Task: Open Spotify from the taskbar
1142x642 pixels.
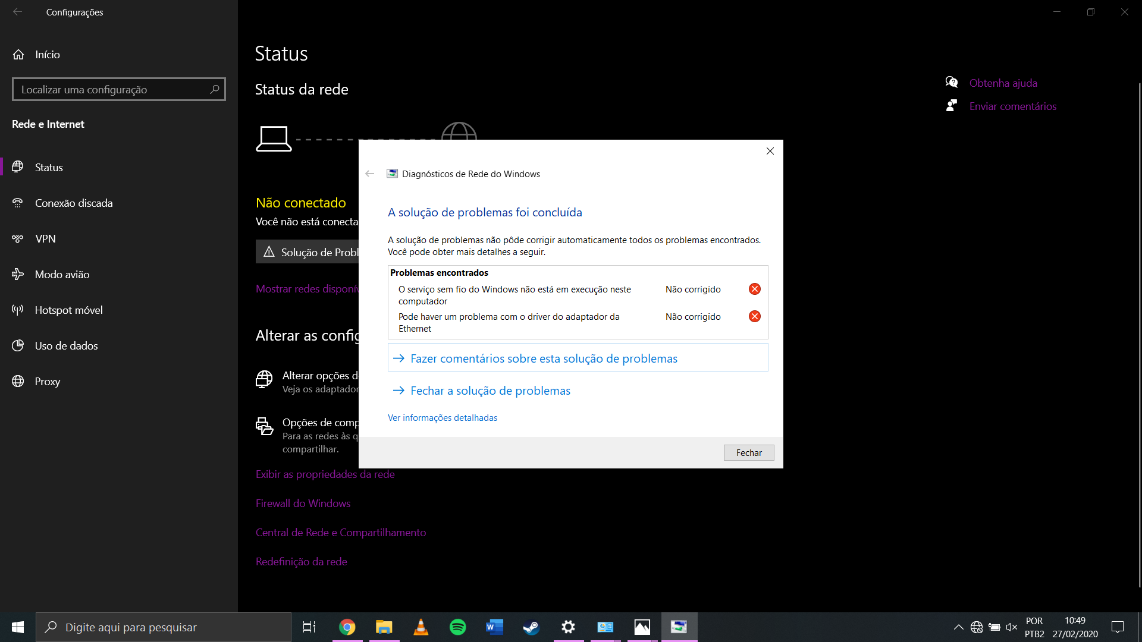Action: click(457, 627)
